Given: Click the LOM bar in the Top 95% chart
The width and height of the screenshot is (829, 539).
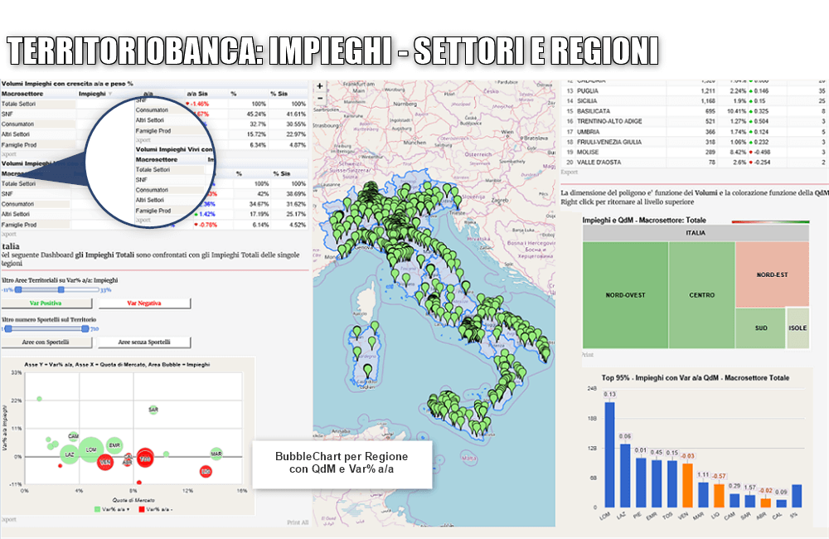Looking at the screenshot, I should [609, 455].
